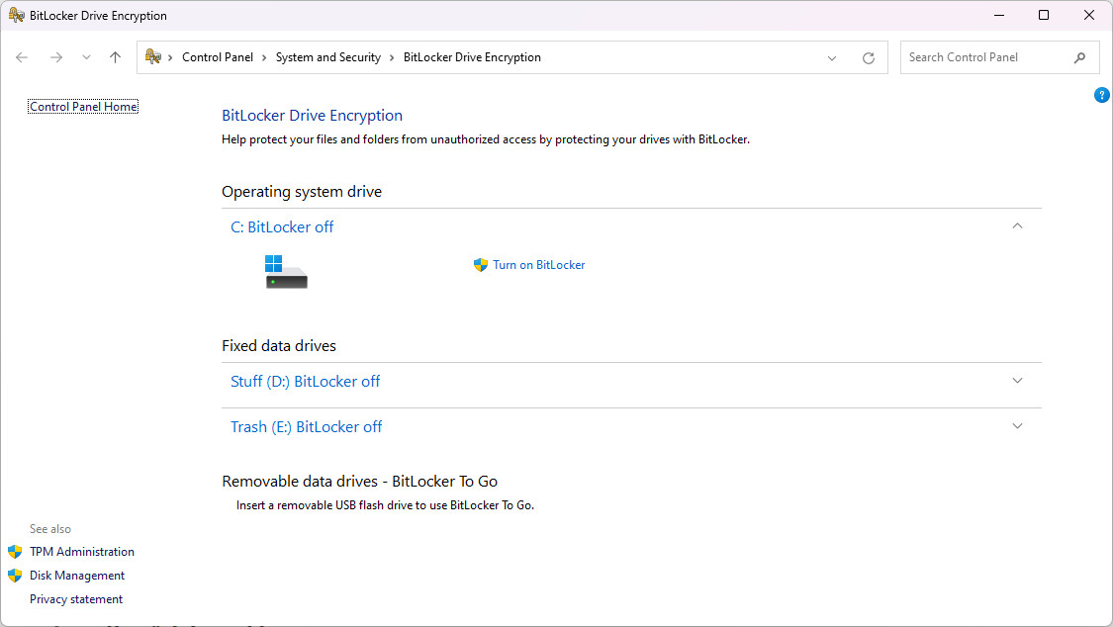This screenshot has width=1113, height=627.
Task: Click the Forward navigation arrow
Action: coord(56,57)
